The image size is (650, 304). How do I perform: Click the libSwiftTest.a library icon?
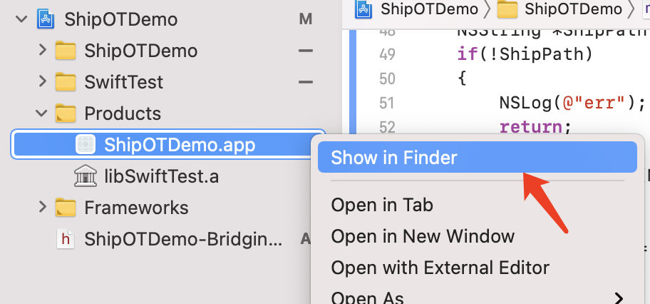point(86,176)
